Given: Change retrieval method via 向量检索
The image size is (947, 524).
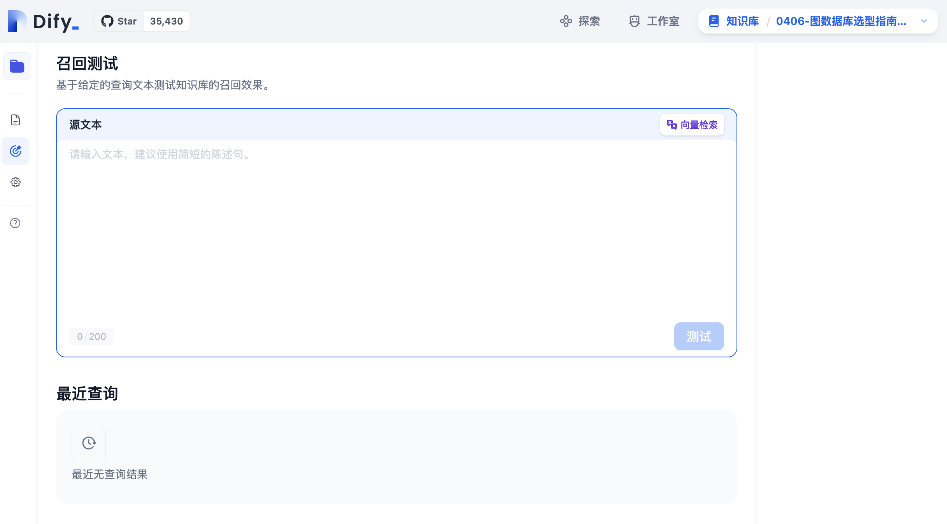Looking at the screenshot, I should point(699,125).
